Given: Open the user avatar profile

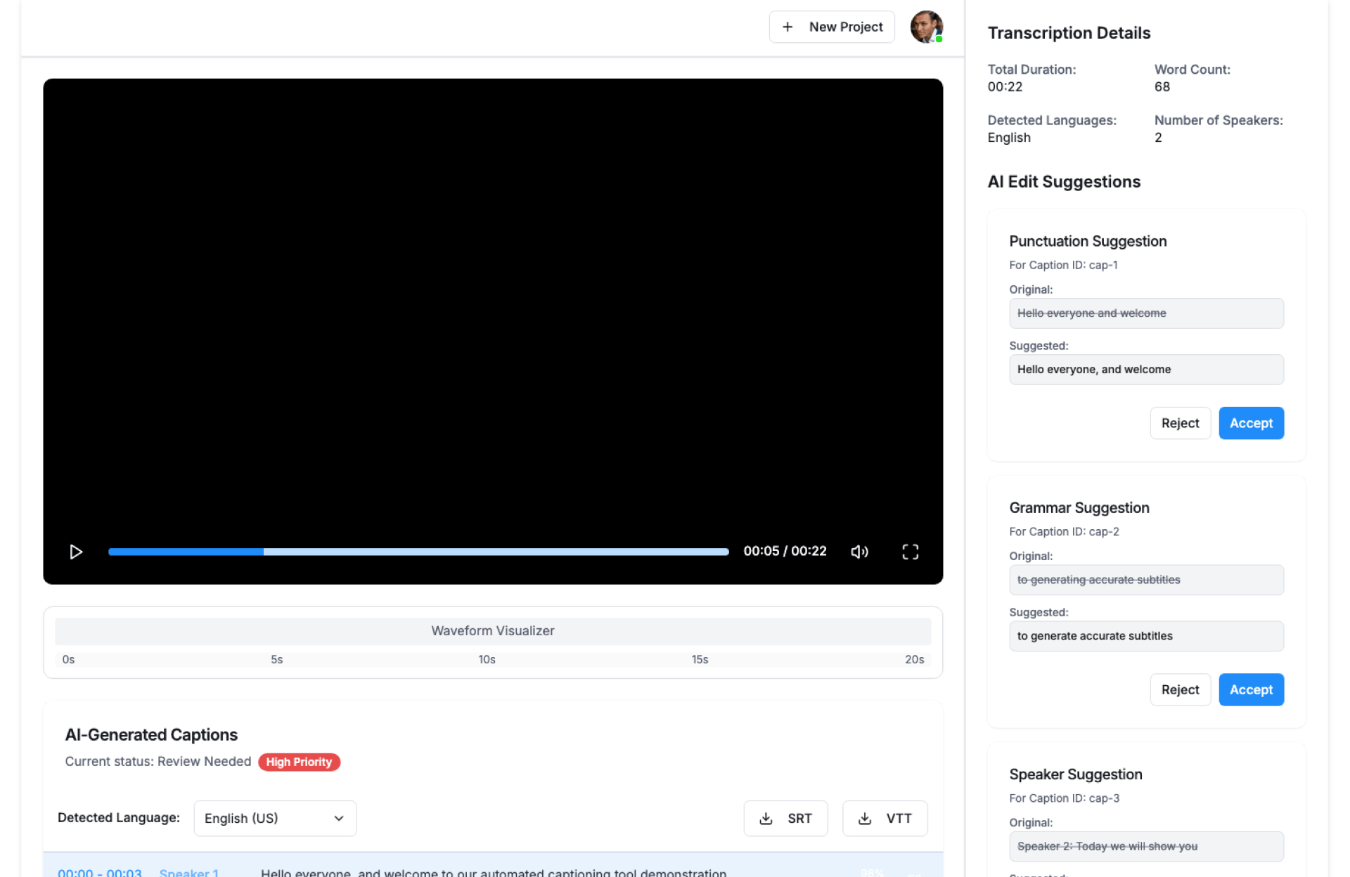Looking at the screenshot, I should [x=926, y=27].
